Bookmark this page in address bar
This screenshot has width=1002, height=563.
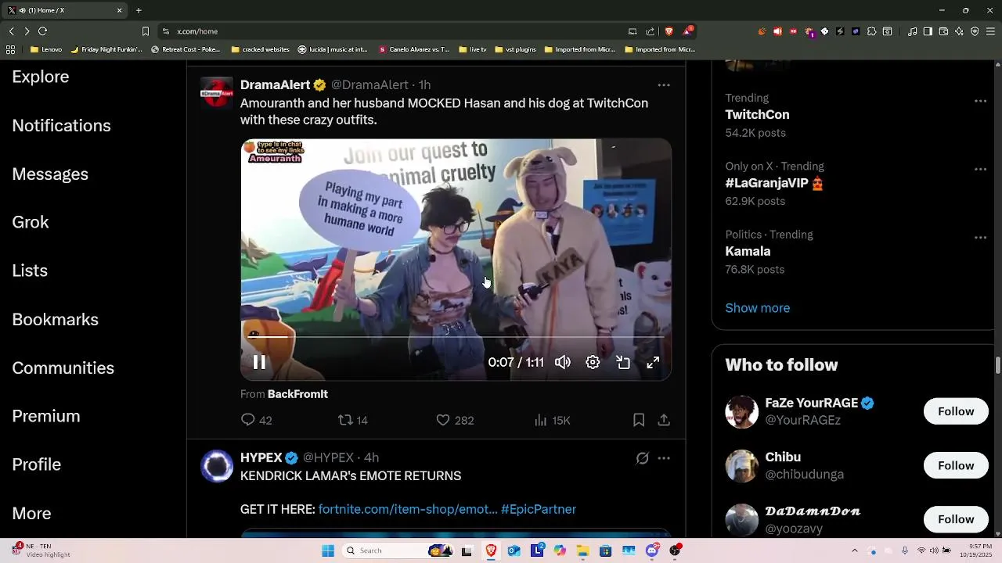(145, 31)
